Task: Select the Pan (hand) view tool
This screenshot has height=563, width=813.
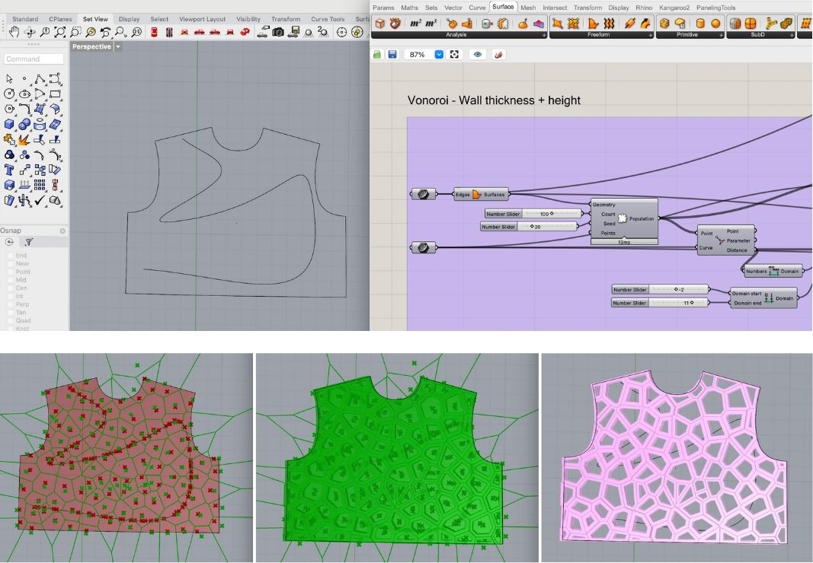Action: [13, 32]
